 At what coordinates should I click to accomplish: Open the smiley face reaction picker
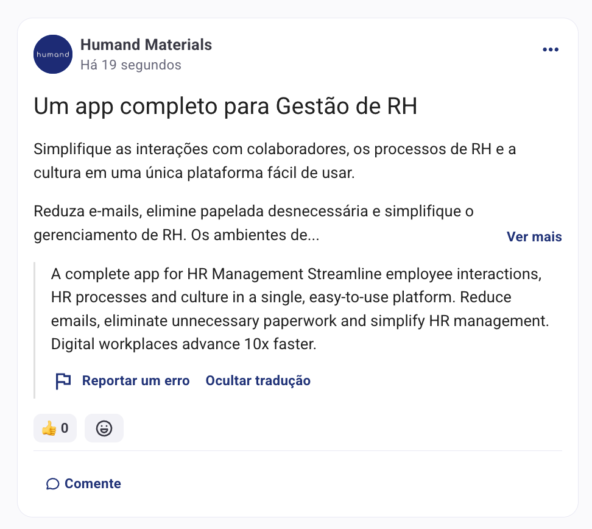click(104, 428)
